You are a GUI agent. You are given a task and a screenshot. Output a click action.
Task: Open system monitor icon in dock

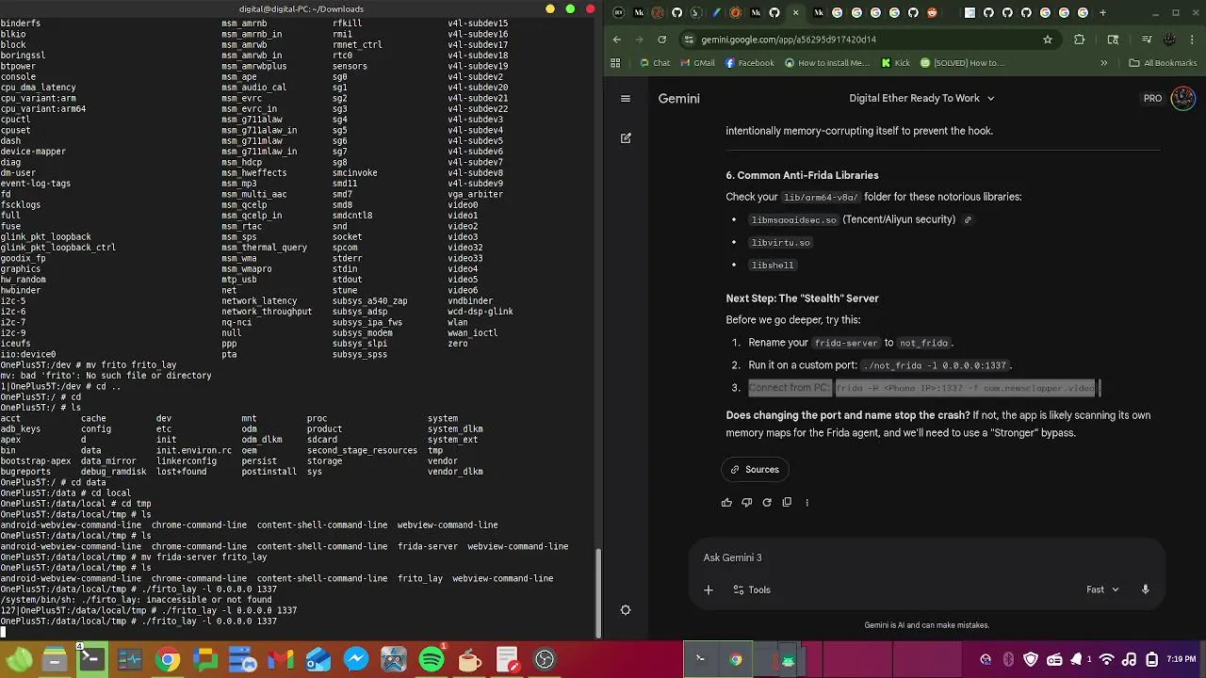(x=130, y=659)
